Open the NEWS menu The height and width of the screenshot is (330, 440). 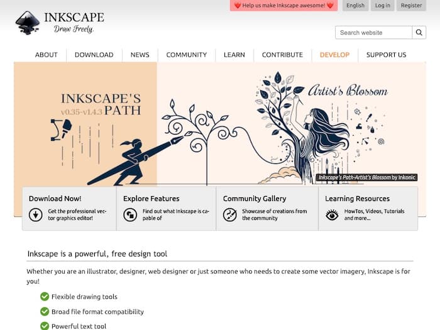coord(140,55)
